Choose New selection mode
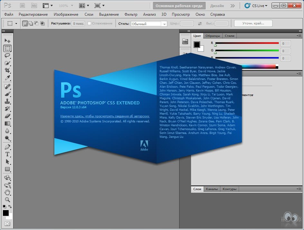The width and height of the screenshot is (304, 230). 25,23
